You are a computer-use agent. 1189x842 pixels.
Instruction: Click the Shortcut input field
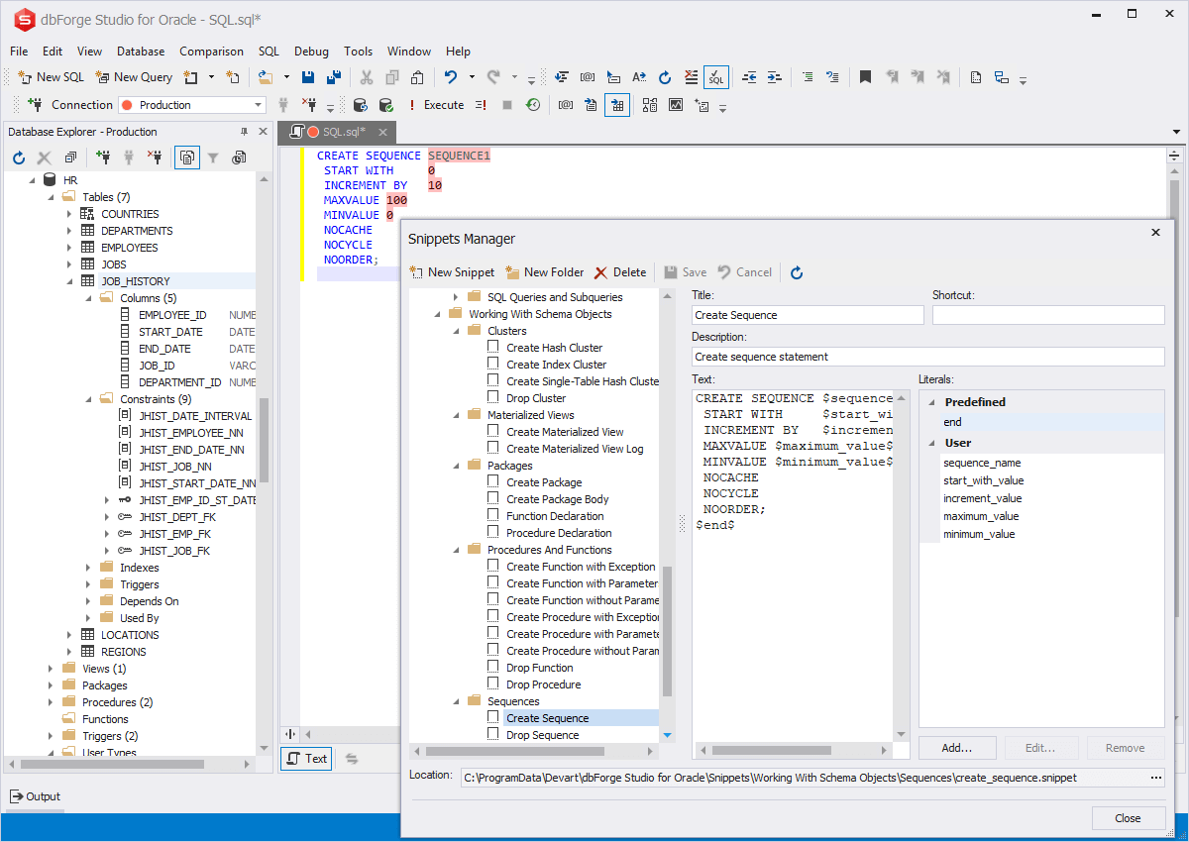pos(1048,315)
